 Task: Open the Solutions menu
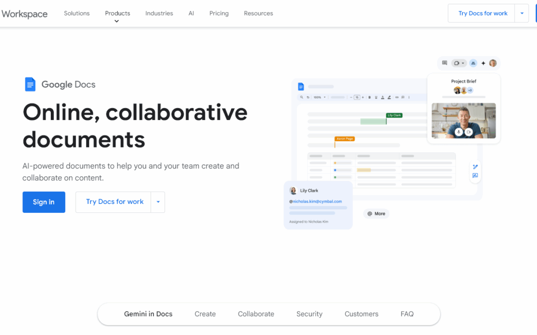(x=77, y=13)
